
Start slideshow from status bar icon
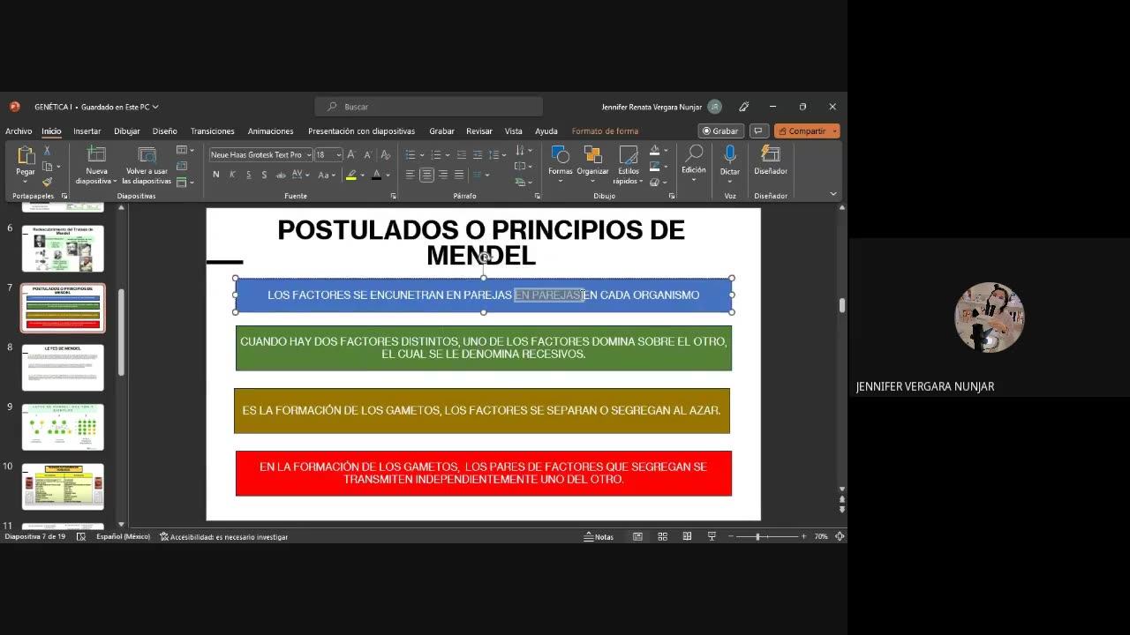[712, 536]
